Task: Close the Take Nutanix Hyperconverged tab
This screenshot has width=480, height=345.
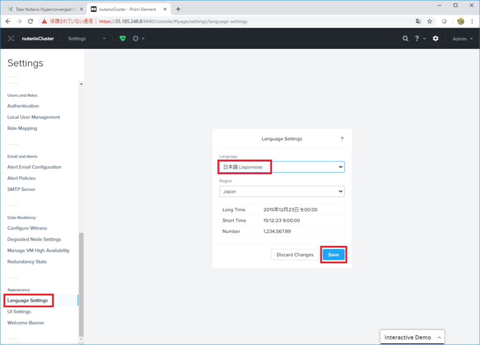Action: coord(81,9)
